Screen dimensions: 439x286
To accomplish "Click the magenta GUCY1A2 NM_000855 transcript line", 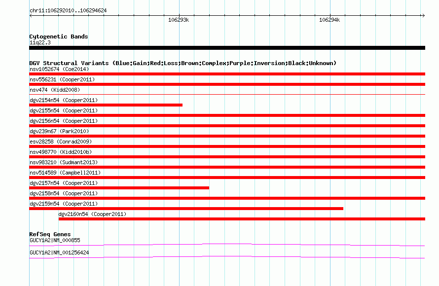I will 227,245.
